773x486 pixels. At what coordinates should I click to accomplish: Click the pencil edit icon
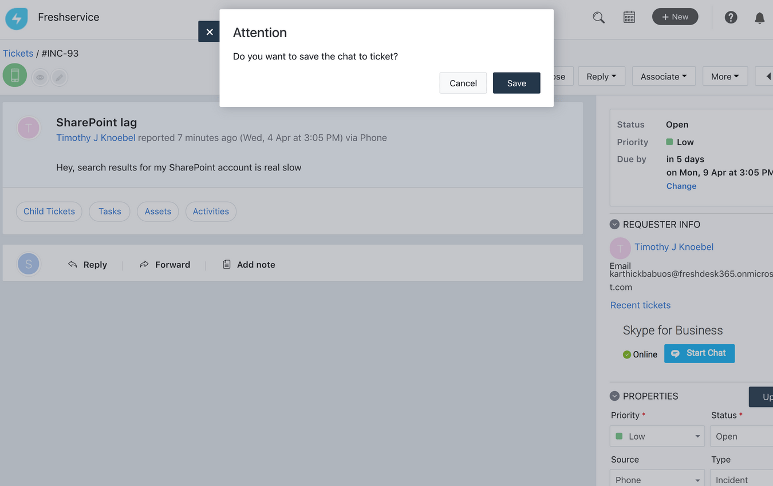pos(60,77)
